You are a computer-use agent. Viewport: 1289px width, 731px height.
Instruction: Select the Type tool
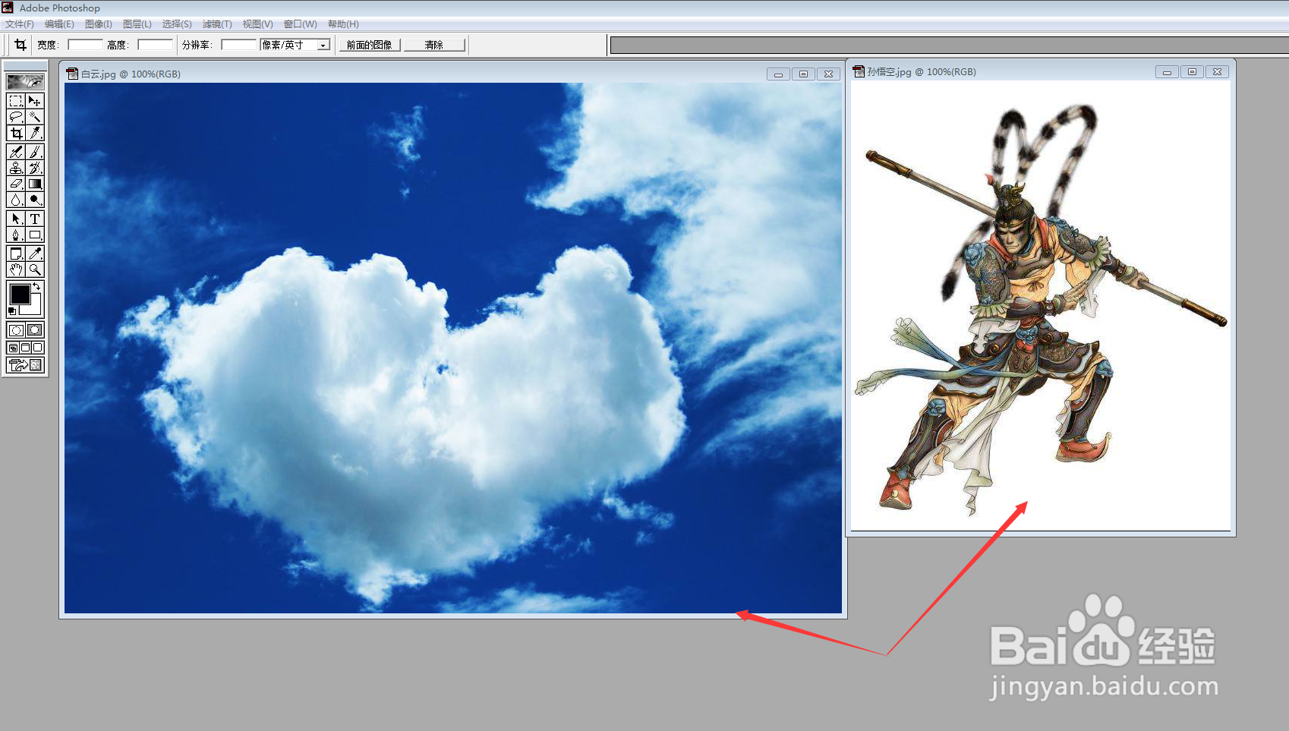click(35, 219)
